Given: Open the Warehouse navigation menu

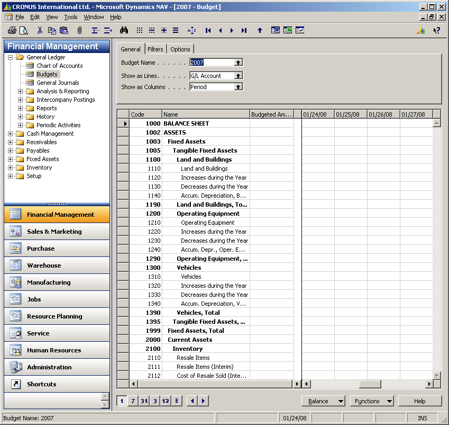Looking at the screenshot, I should (x=57, y=265).
